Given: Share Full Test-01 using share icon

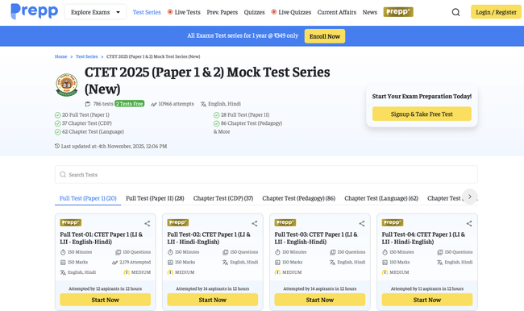Looking at the screenshot, I should coord(147,223).
